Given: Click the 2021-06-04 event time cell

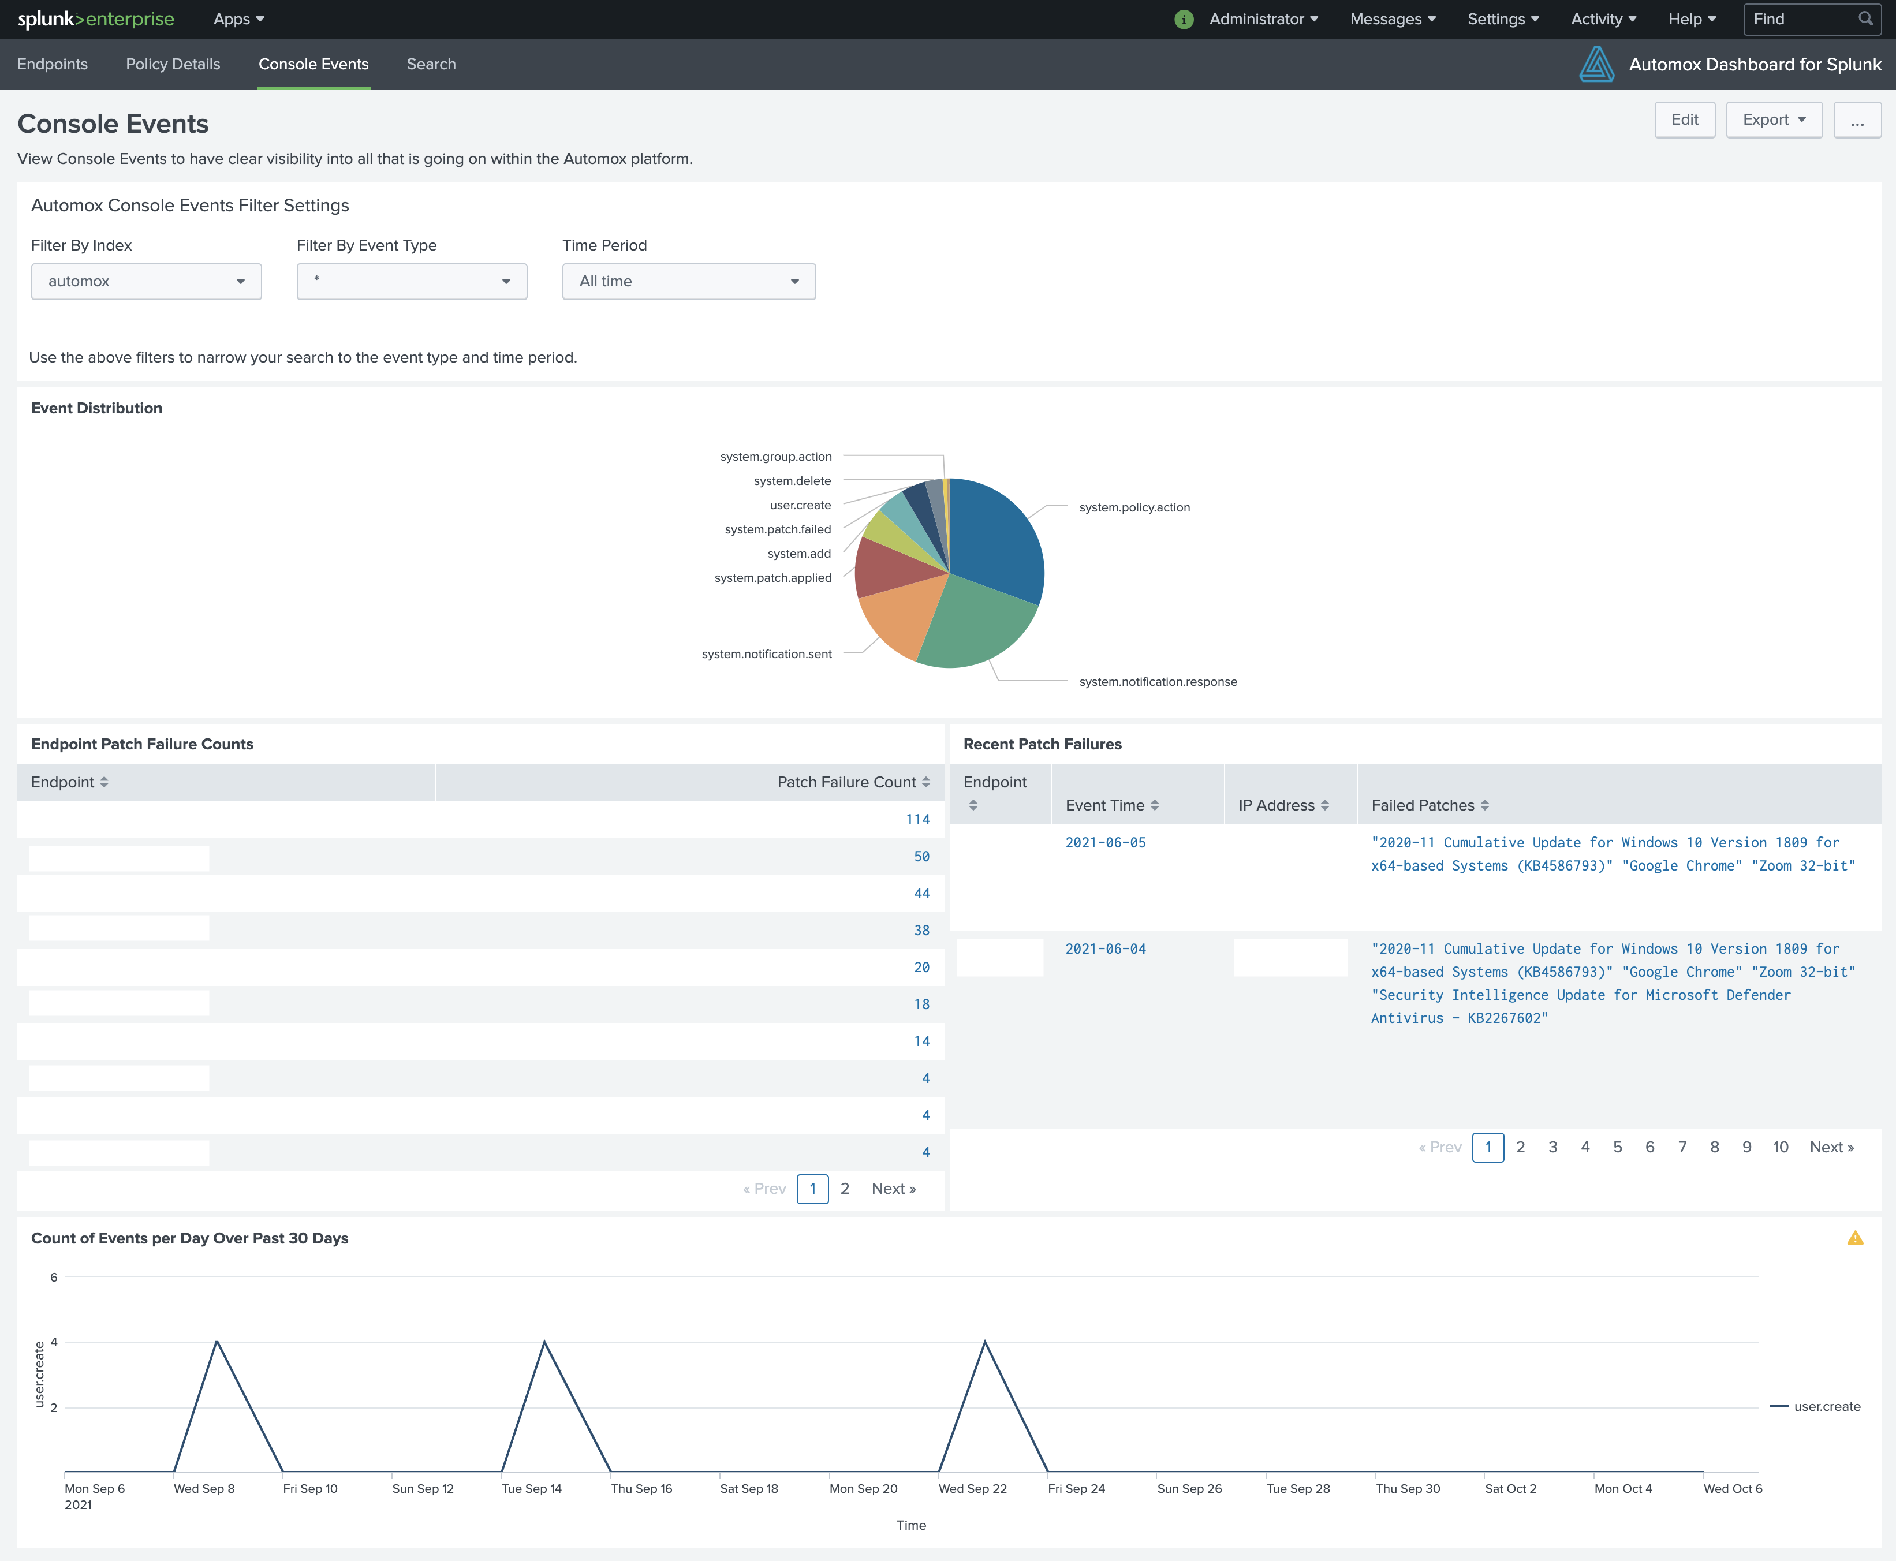Looking at the screenshot, I should tap(1106, 948).
